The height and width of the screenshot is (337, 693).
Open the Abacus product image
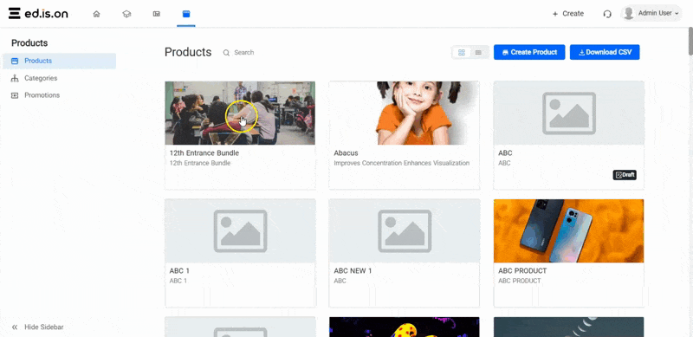[404, 113]
